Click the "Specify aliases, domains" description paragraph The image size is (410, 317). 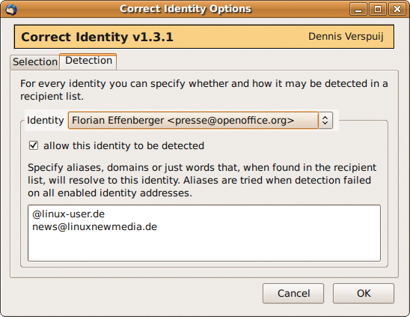click(x=202, y=181)
